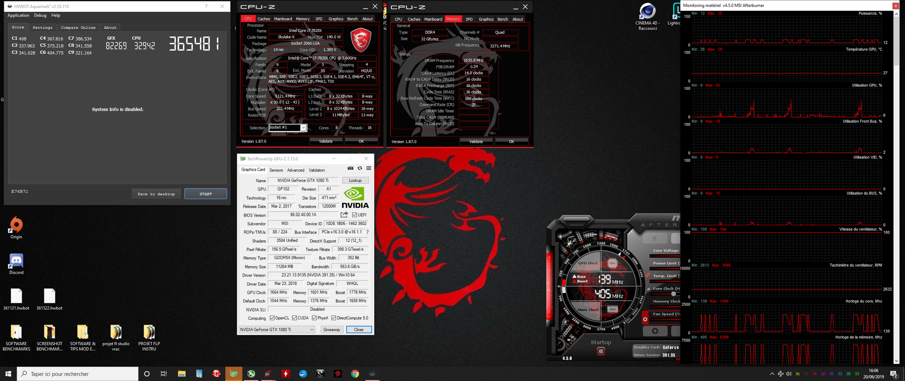Image resolution: width=905 pixels, height=381 pixels.
Task: Open CINEMA 4D Raccourci desktop icon
Action: click(x=648, y=17)
